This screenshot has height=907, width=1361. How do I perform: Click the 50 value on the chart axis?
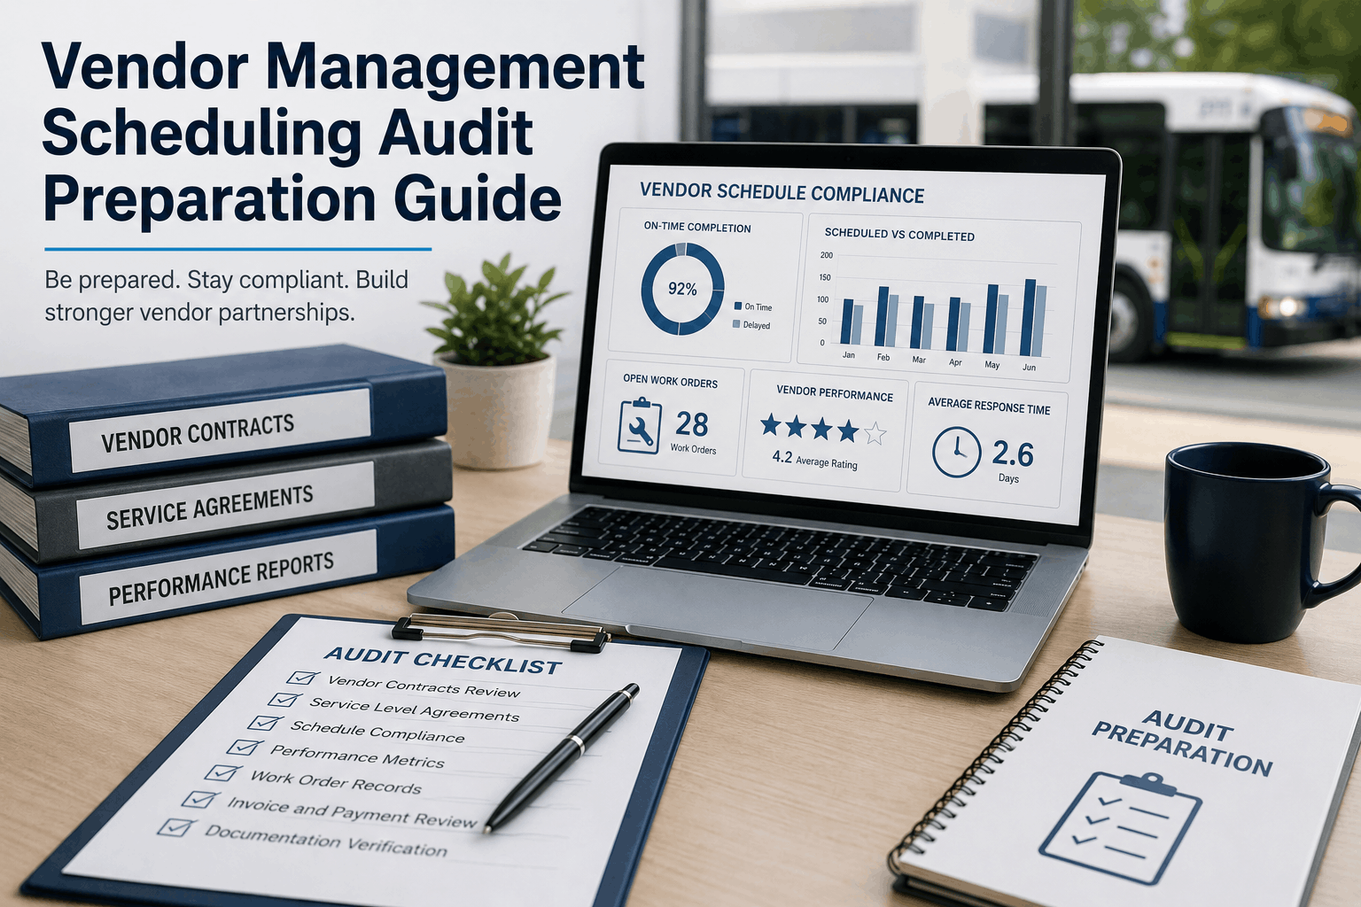click(x=822, y=322)
